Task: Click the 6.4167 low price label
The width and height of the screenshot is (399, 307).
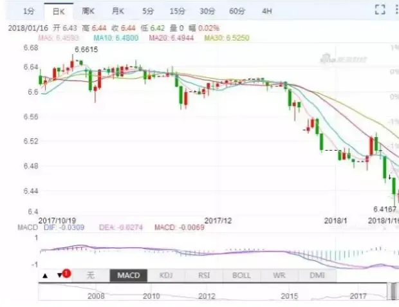Action: 385,209
